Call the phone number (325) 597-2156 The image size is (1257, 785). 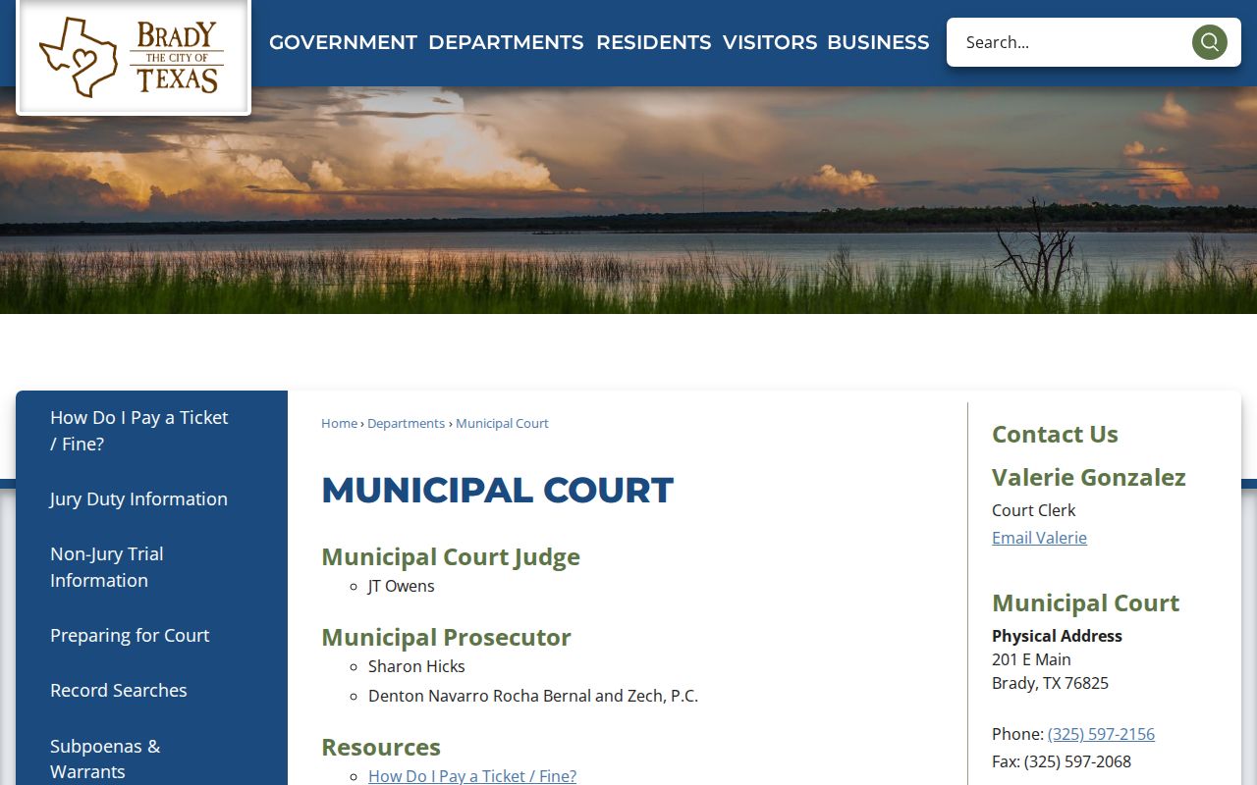tap(1101, 734)
